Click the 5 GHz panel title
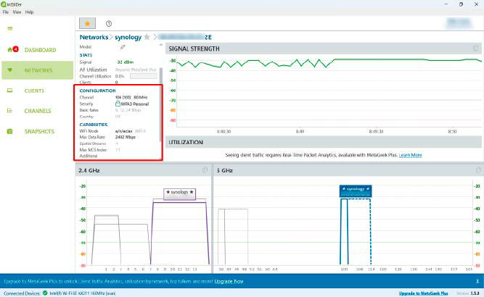 coord(225,170)
